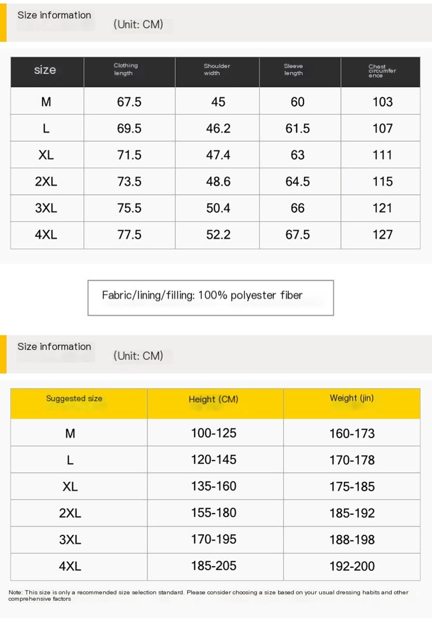Click chest circumference value 127 for 4XL
Screen dimensions: 432x630
click(382, 234)
